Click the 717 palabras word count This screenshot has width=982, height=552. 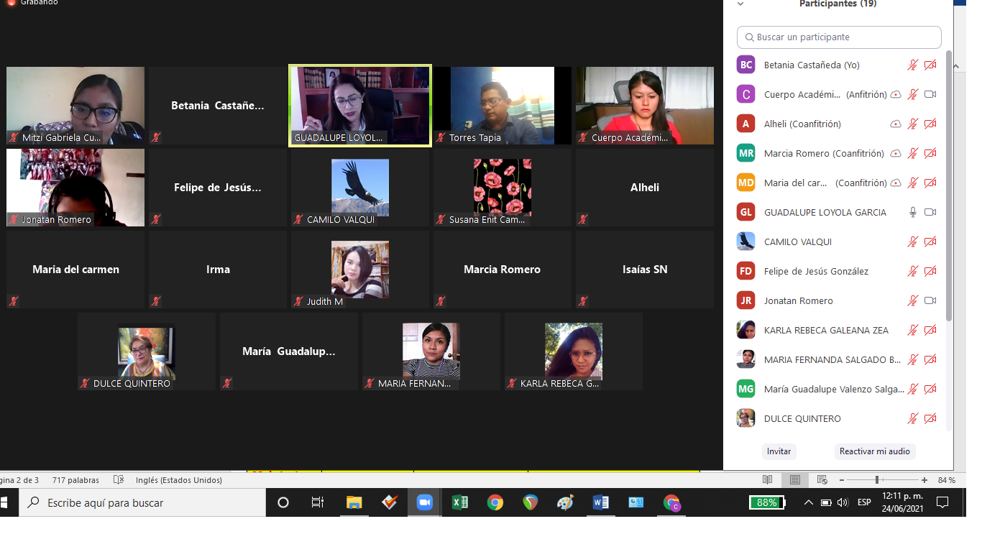click(75, 480)
